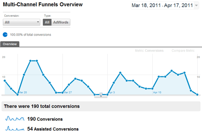Click the Compare Metric link
The height and width of the screenshot is (140, 202).
183,51
